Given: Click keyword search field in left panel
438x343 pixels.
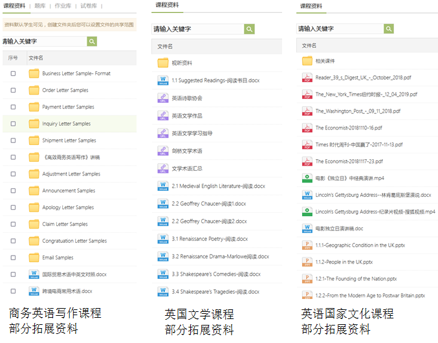Looking at the screenshot, I should [x=44, y=41].
